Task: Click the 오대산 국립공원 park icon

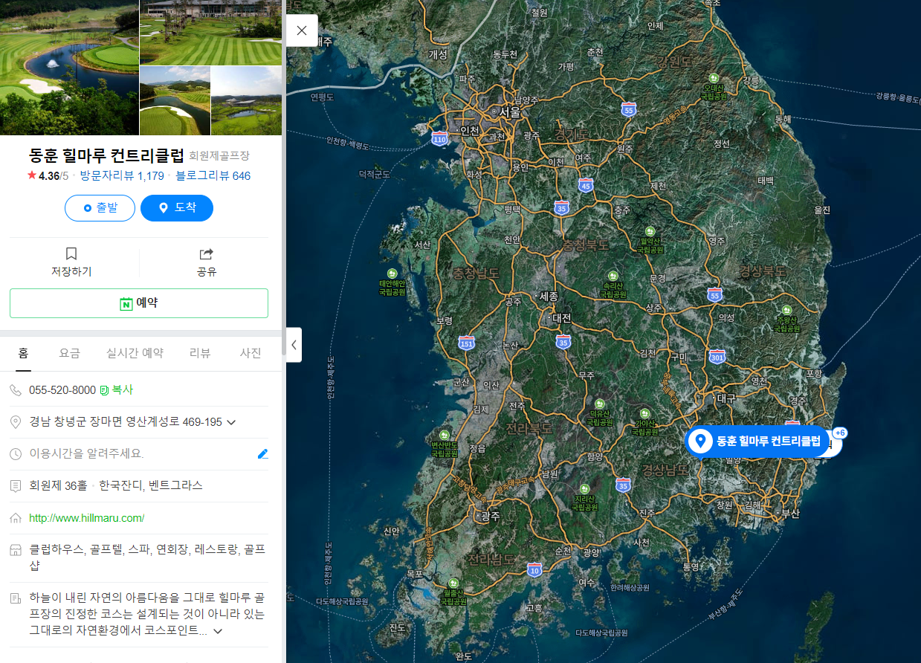Action: 714,79
